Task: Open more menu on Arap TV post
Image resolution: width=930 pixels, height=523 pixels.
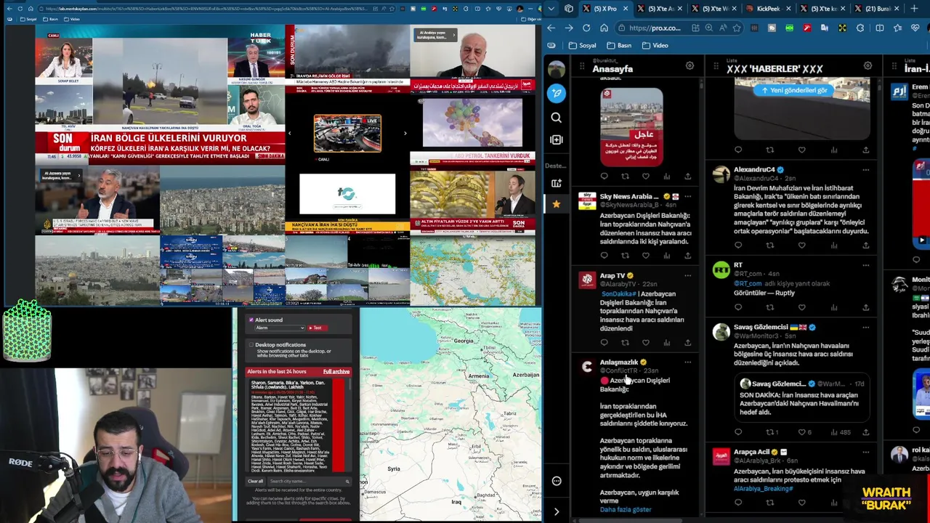Action: [x=688, y=276]
